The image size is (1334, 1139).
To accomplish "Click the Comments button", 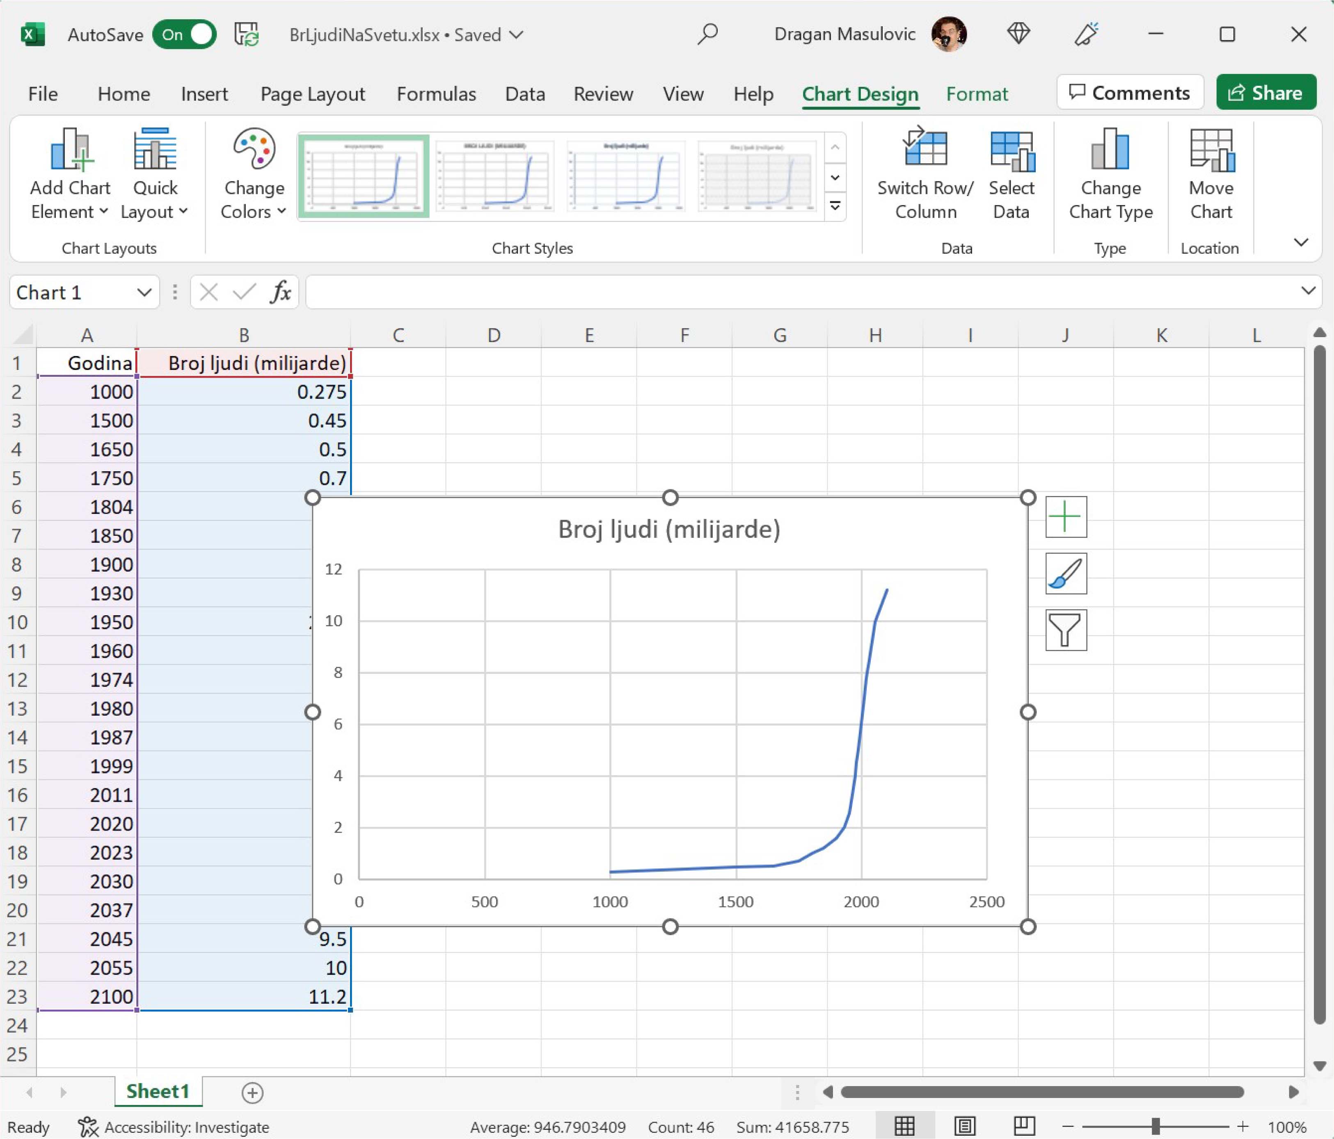I will tap(1130, 93).
